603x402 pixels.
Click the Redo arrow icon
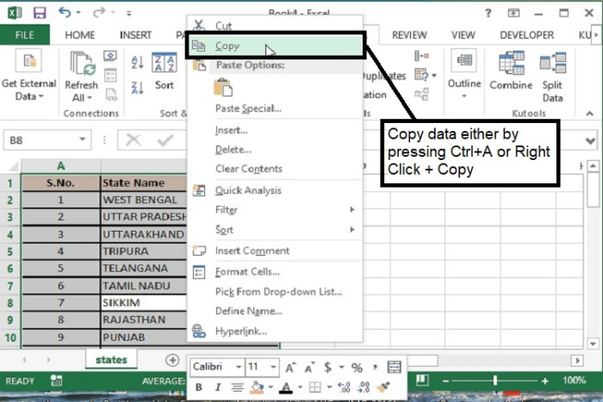99,12
